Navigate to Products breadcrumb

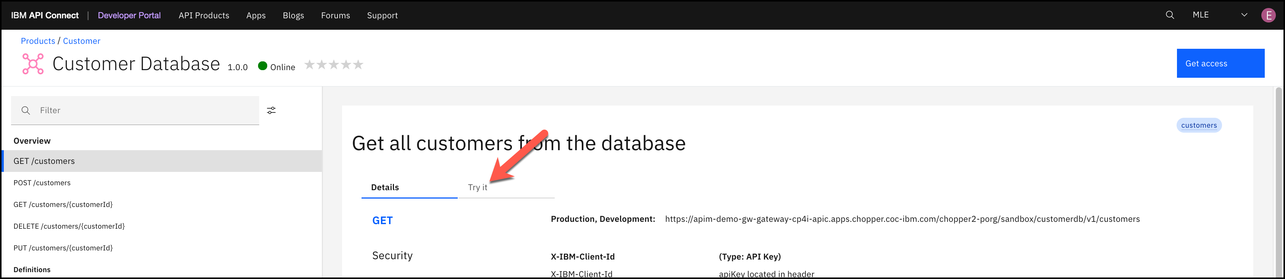38,41
